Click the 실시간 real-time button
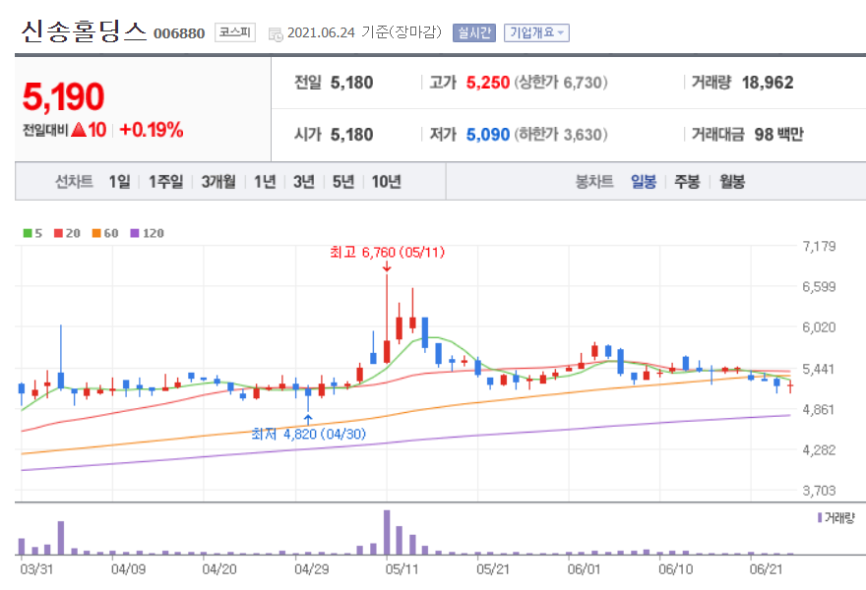The height and width of the screenshot is (590, 866). (474, 32)
